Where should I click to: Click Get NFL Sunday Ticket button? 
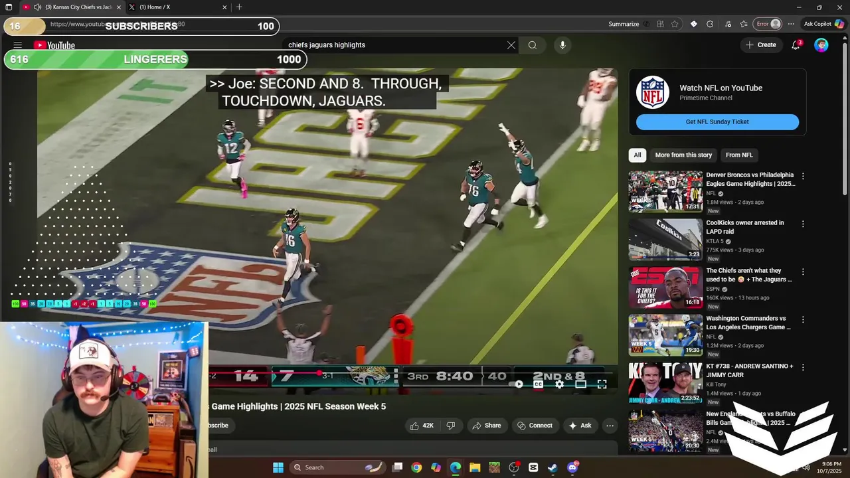pos(717,122)
